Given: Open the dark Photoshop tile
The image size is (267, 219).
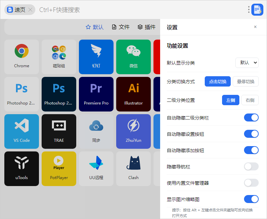Looking at the screenshot, I should pyautogui.click(x=59, y=94).
